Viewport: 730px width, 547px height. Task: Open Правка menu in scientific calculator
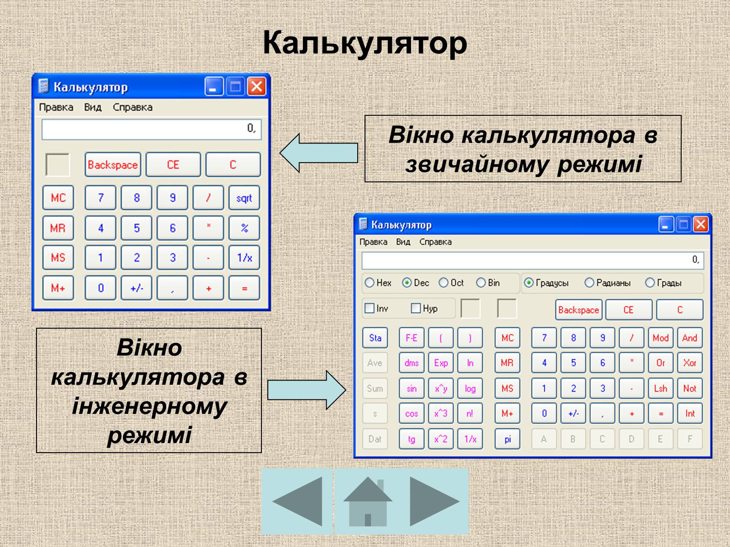pyautogui.click(x=373, y=242)
